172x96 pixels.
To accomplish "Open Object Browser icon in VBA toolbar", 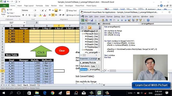I will tap(141, 20).
